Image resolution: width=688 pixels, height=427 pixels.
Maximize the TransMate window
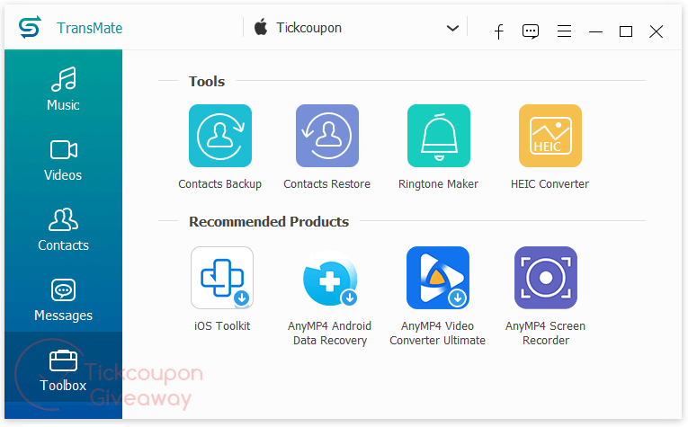[x=626, y=31]
